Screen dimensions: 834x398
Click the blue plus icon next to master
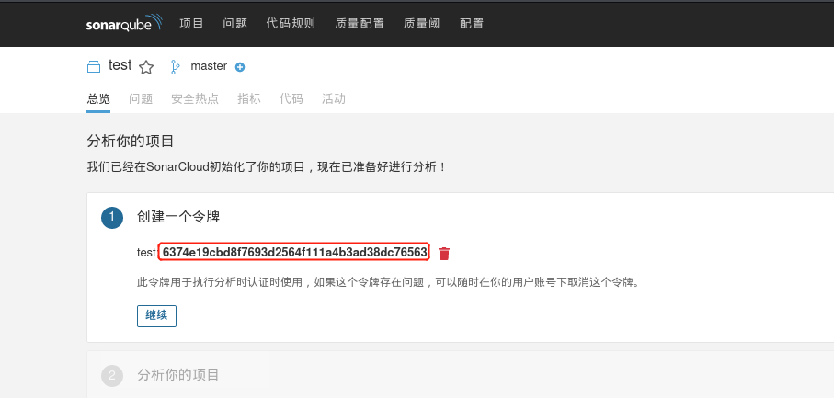[240, 67]
